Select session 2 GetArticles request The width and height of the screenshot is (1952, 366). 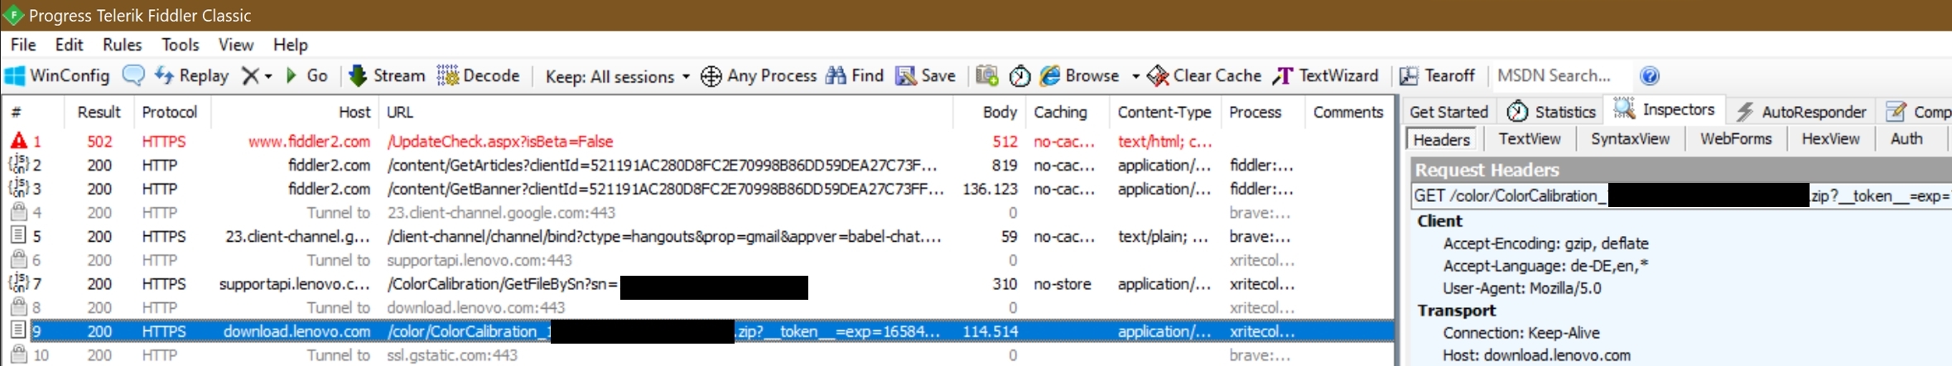point(698,166)
